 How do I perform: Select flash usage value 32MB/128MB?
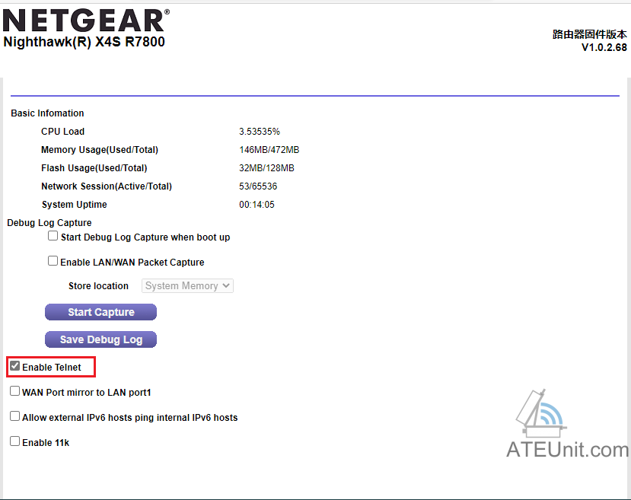tap(267, 168)
